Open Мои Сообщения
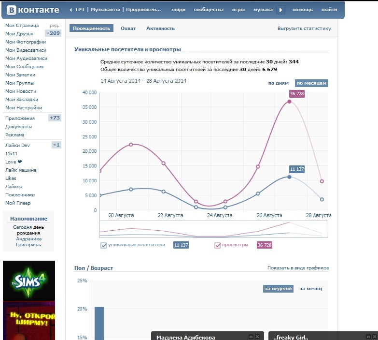378x340 pixels. [24, 66]
